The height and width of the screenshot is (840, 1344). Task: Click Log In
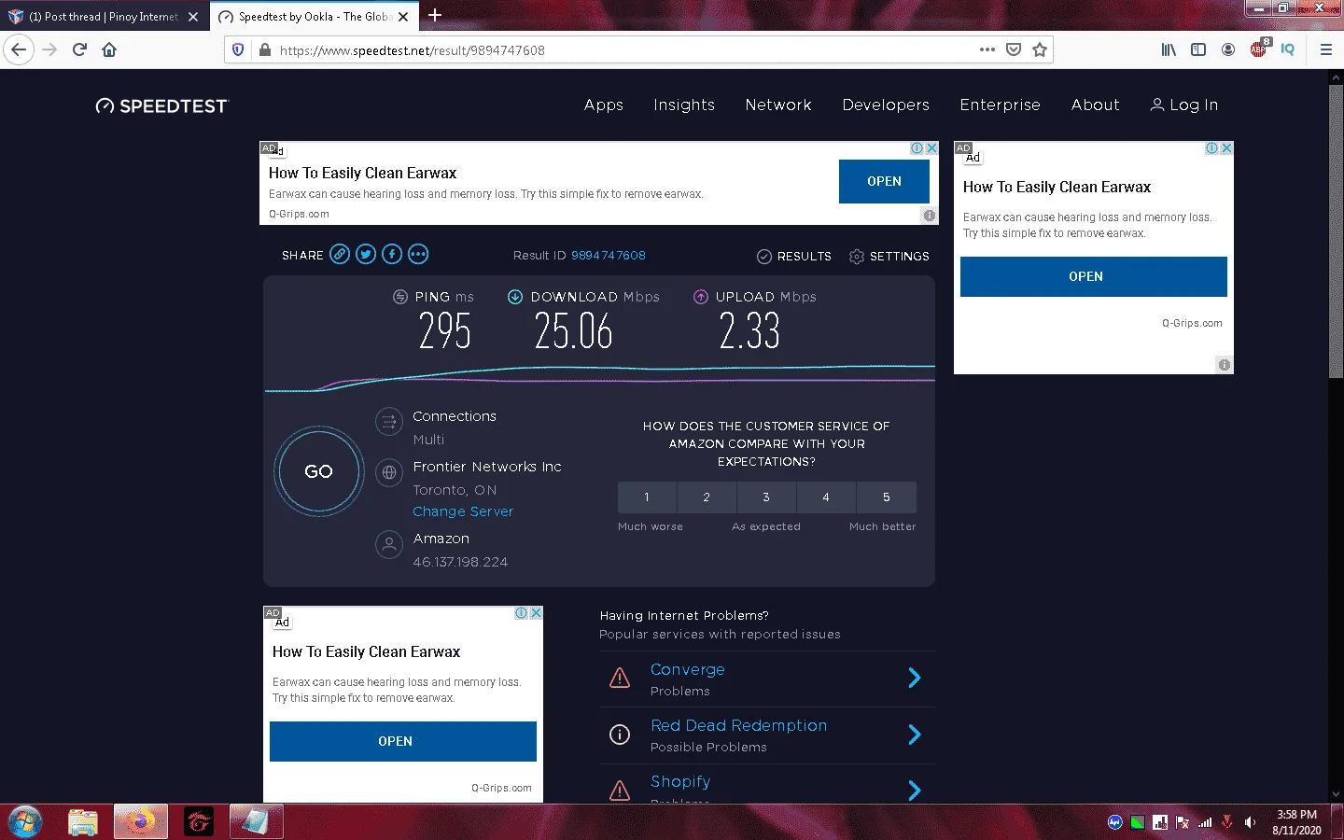point(1184,105)
